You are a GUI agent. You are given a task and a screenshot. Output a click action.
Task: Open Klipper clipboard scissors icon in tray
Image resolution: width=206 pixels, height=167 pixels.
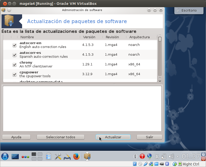point(157,156)
